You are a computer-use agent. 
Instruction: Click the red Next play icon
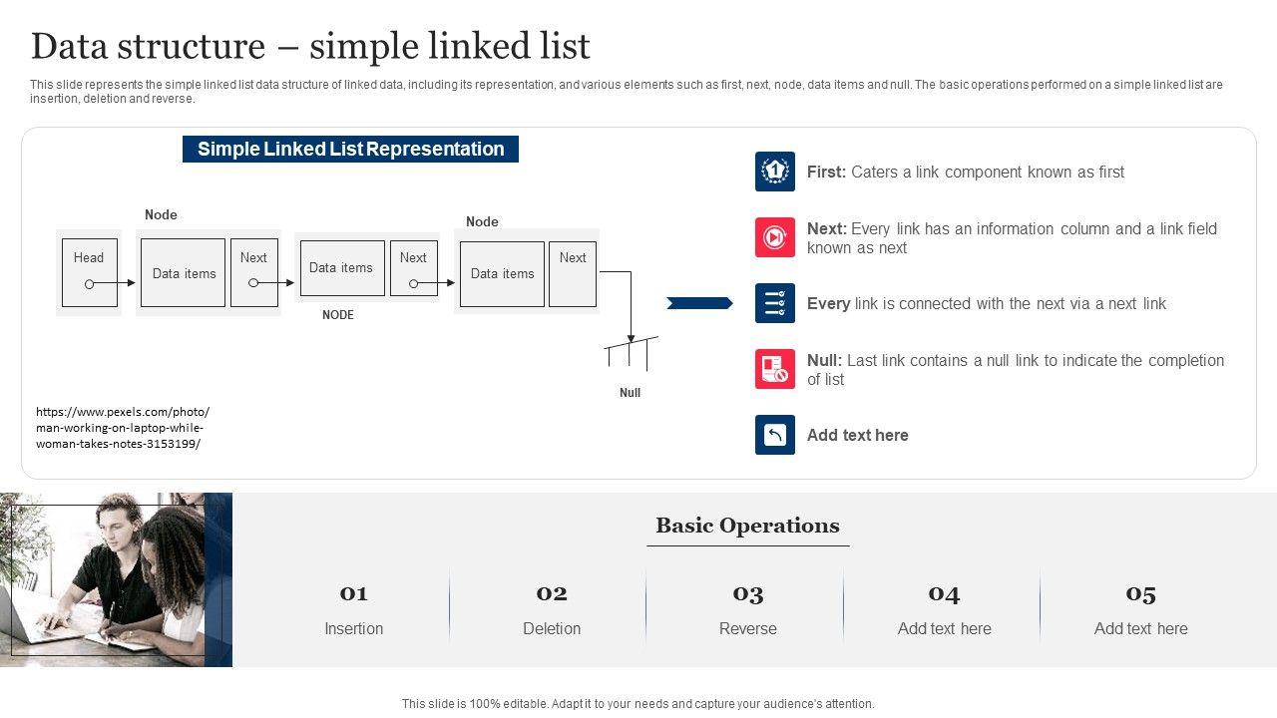click(775, 237)
